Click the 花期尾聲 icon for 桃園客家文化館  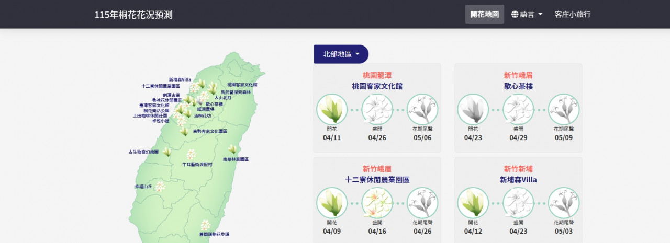point(422,110)
